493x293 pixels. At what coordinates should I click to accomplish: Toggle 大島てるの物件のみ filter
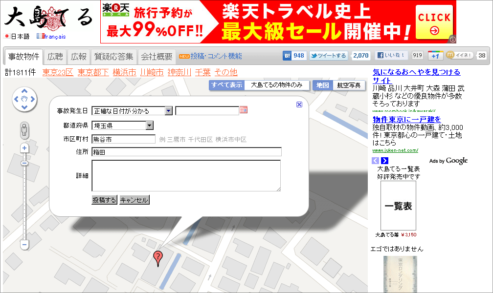[x=277, y=85]
